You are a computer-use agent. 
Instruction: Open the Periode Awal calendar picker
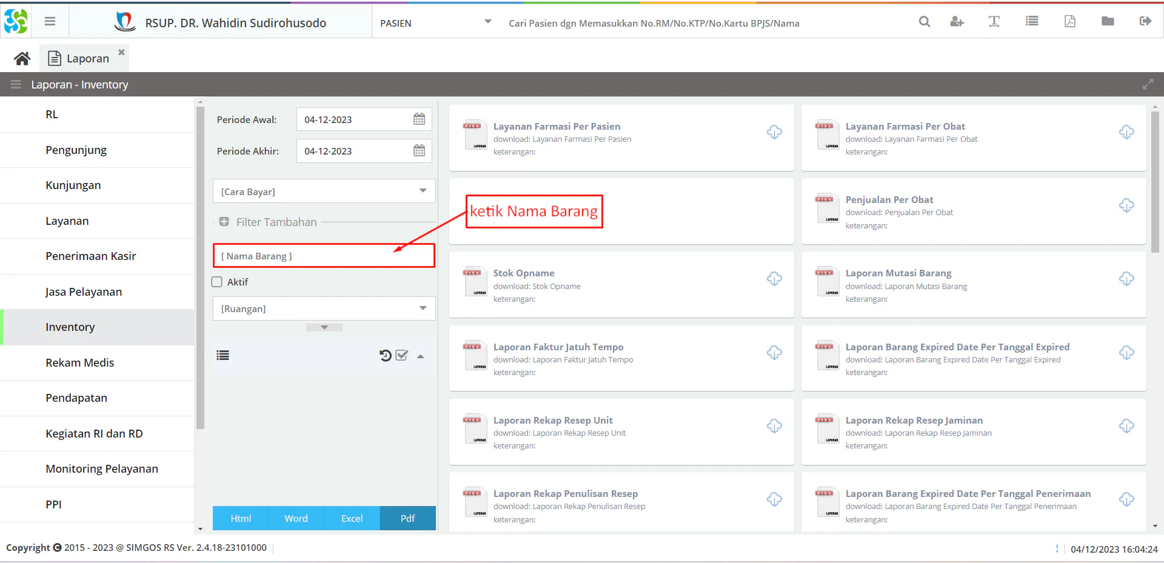point(419,119)
